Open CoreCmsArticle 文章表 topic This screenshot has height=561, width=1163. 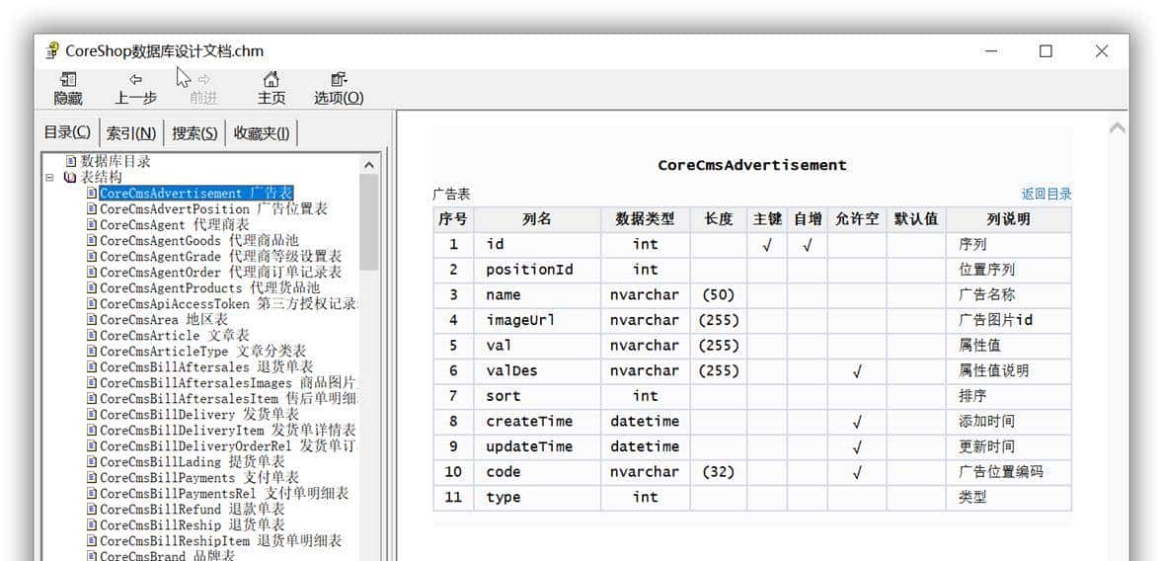[175, 336]
